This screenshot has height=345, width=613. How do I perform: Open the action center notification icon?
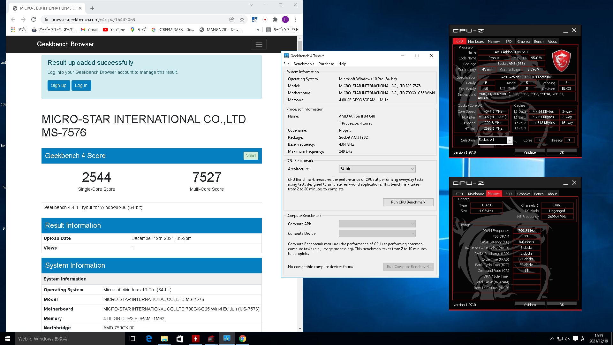[x=575, y=339]
